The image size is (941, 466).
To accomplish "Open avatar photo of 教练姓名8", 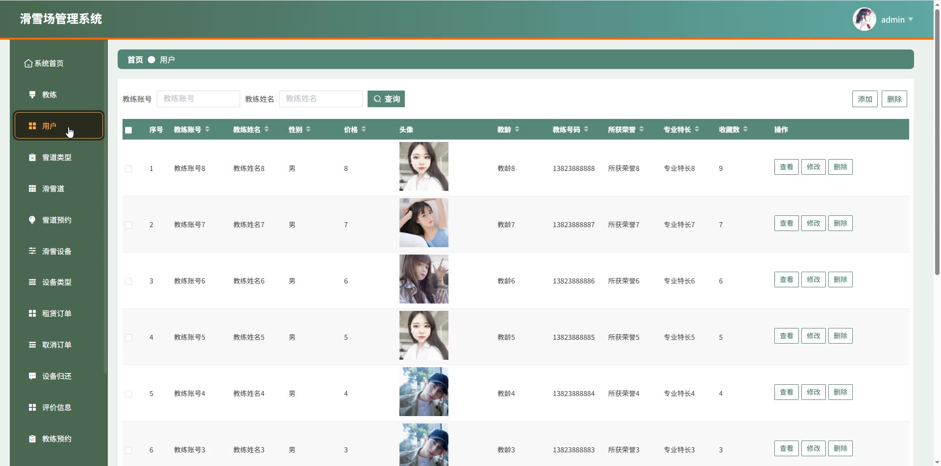I will point(424,166).
